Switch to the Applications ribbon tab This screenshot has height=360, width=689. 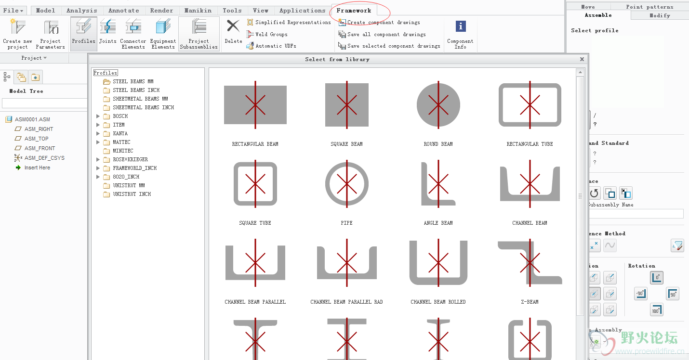tap(302, 10)
